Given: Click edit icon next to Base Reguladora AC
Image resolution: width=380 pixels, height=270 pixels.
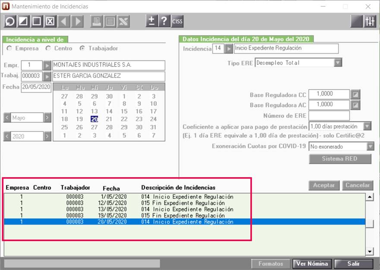Looking at the screenshot, I should (x=355, y=105).
